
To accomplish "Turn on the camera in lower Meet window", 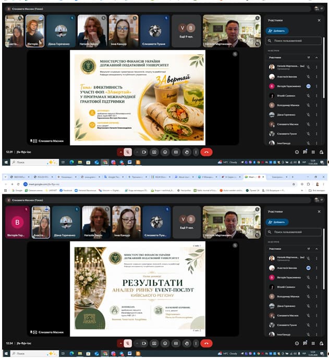I will (144, 343).
